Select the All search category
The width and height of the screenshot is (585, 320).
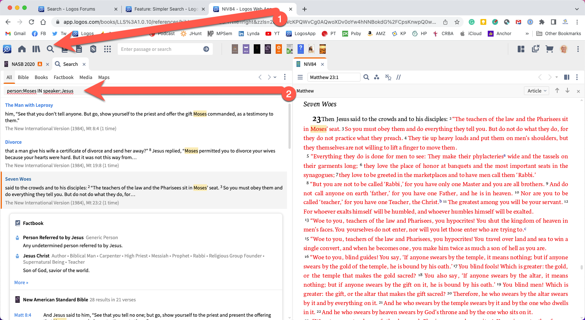(9, 77)
